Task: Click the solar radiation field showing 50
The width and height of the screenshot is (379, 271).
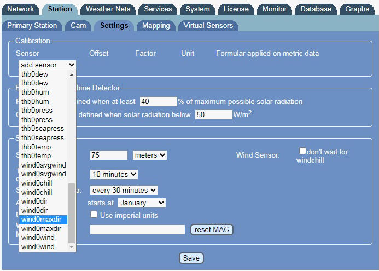Action: pyautogui.click(x=214, y=114)
